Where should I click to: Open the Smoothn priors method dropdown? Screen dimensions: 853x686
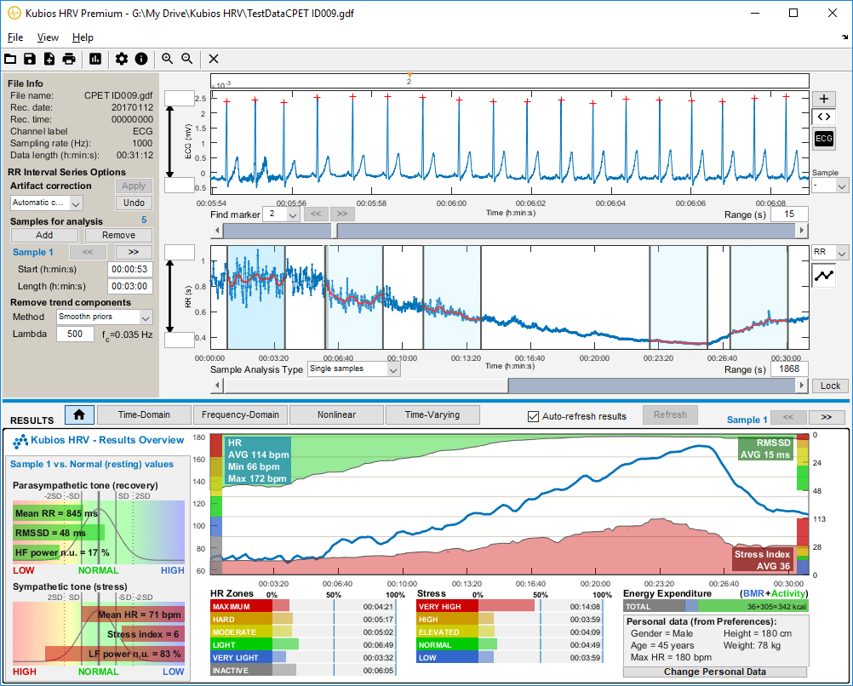[146, 317]
